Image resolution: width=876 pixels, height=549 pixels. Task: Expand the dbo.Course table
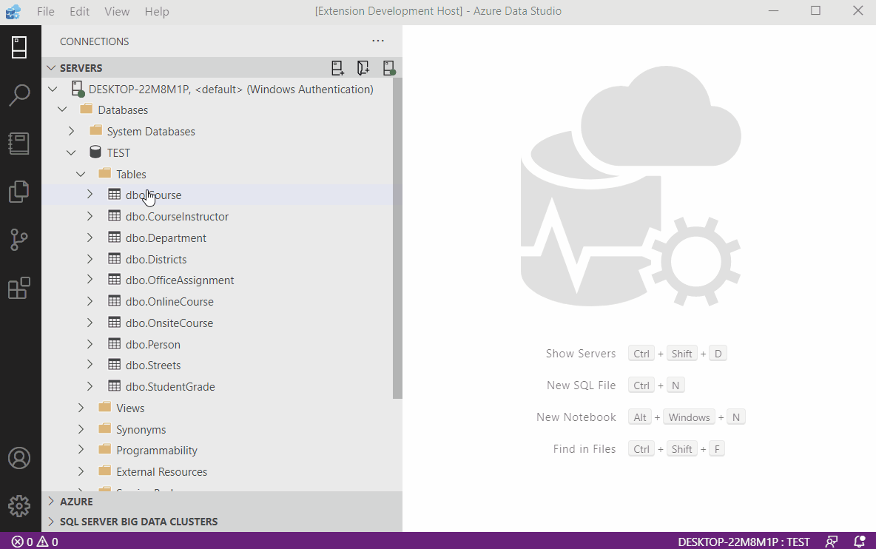coord(90,195)
